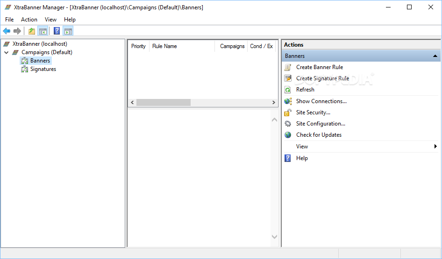Click the XtraBanner (localhost) tree icon

tap(7, 44)
